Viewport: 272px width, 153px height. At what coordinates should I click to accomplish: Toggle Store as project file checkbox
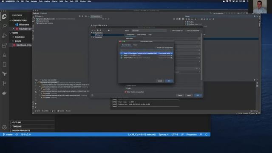(186, 31)
